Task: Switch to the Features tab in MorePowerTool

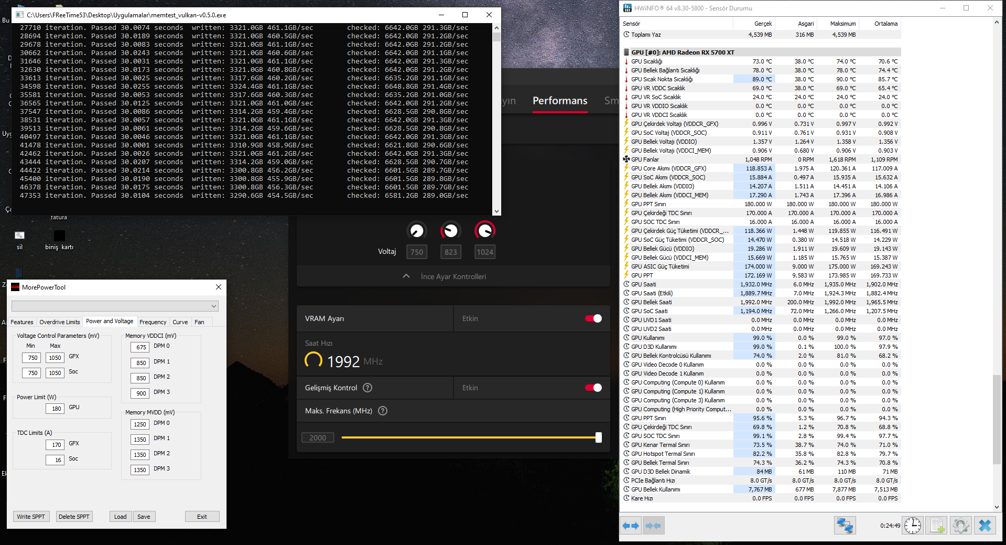Action: (x=22, y=322)
